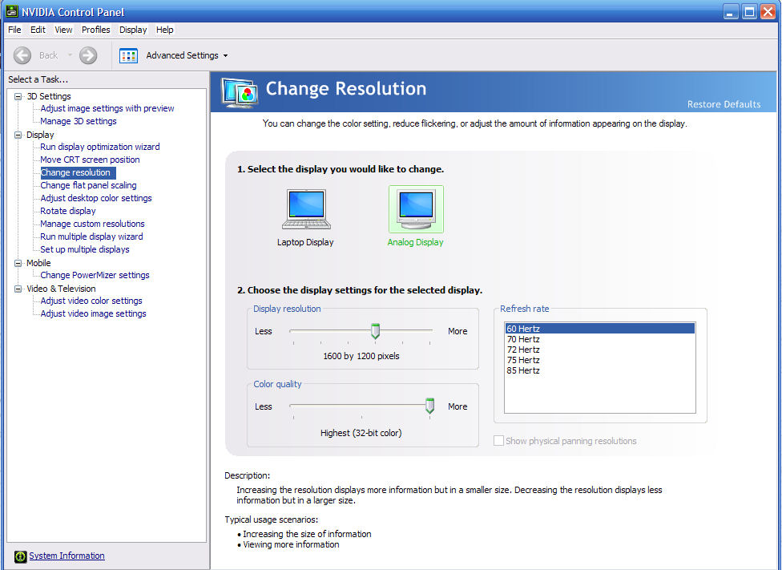Select the Change resolution tree item
782x570 pixels.
coord(78,172)
